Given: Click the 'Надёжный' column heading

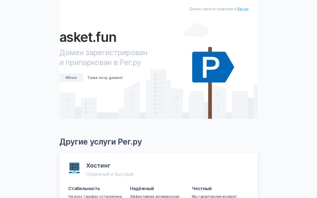Looking at the screenshot, I should (142, 189).
